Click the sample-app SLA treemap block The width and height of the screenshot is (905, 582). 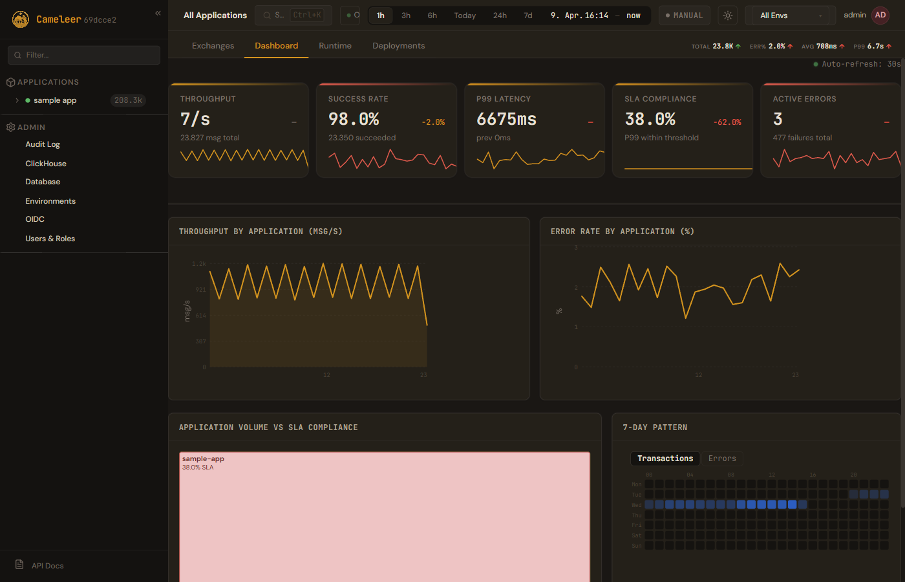pyautogui.click(x=385, y=517)
